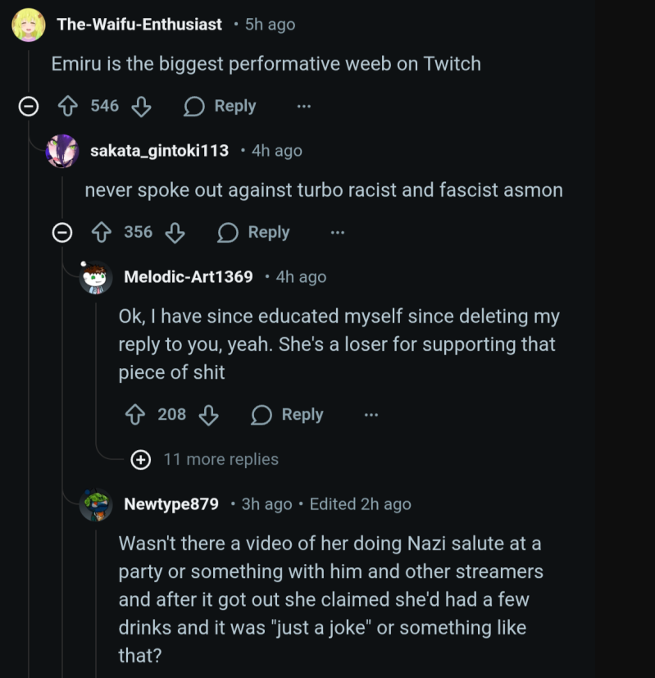Upvote sakata_gintoki113's comment

pos(102,233)
